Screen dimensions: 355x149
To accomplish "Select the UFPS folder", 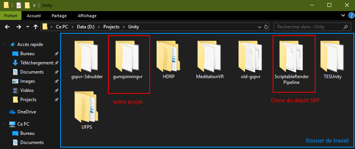I will (87, 110).
